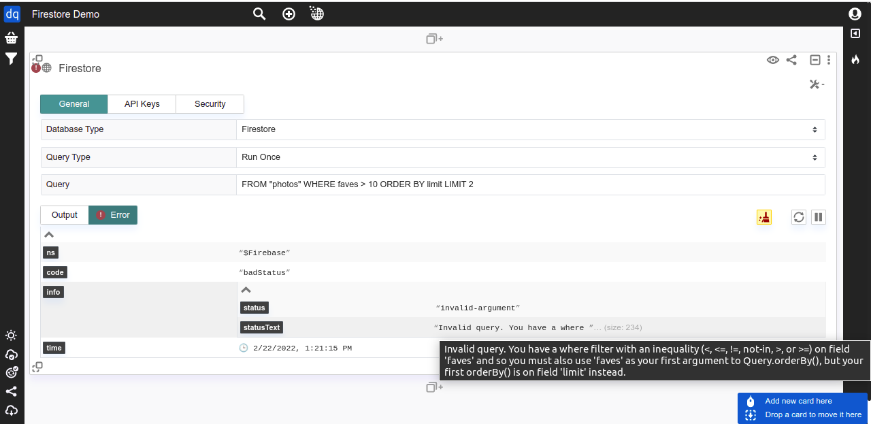Click the 2/22/2022 timestamp value

point(302,348)
